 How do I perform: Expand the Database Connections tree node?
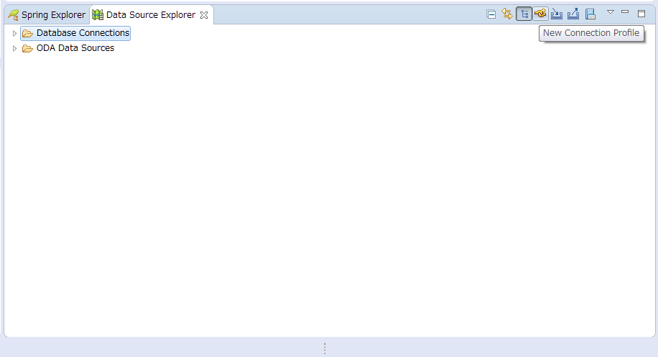coord(14,33)
